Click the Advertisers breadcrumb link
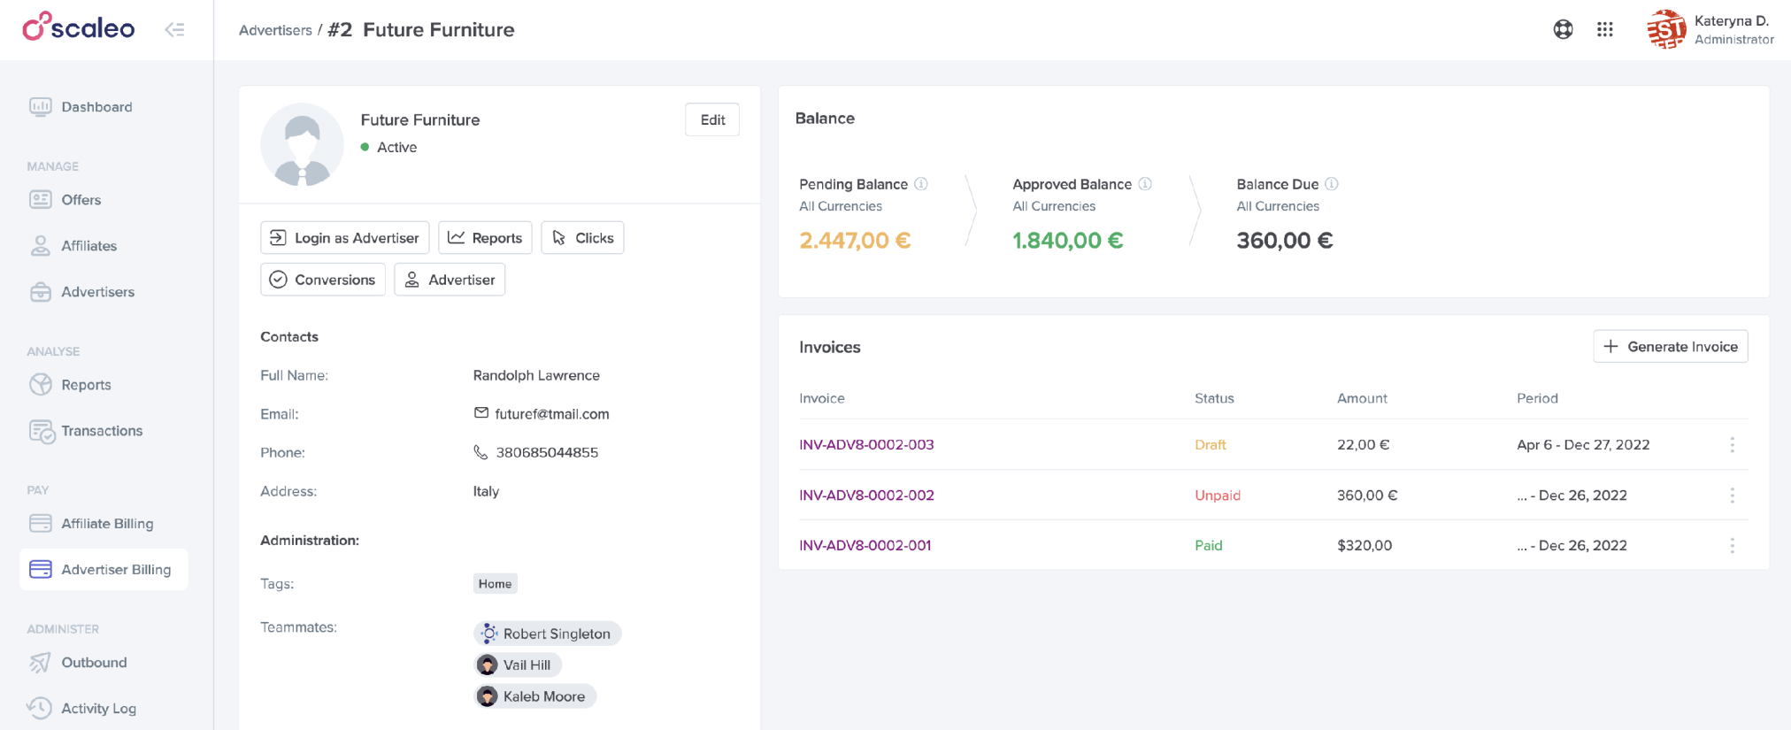The height and width of the screenshot is (730, 1791). click(275, 30)
